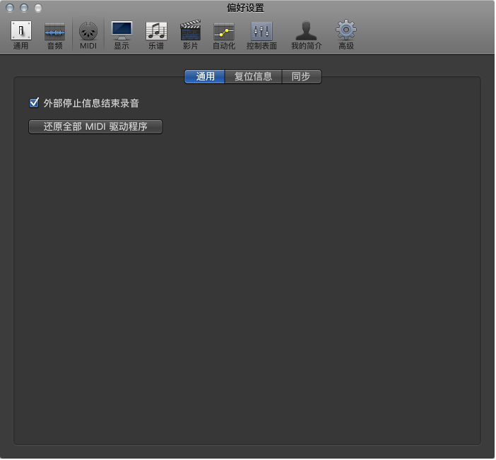Viewport: 496px width, 460px height.
Task: Open the 影片 movie preferences
Action: (x=190, y=35)
